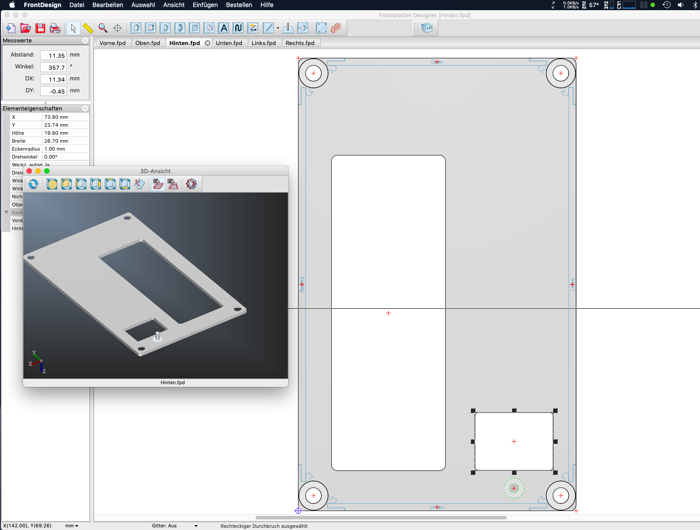Collapse the Kanten properties group

click(x=6, y=212)
